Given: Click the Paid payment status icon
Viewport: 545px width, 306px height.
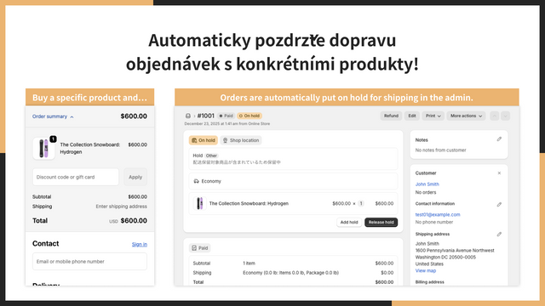Looking at the screenshot, I should point(194,248).
